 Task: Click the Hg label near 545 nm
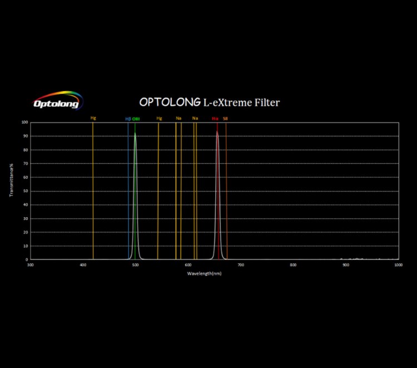click(x=159, y=118)
